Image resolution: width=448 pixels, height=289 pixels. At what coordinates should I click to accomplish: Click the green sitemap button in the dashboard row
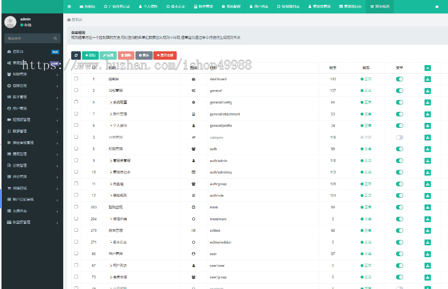(428, 79)
